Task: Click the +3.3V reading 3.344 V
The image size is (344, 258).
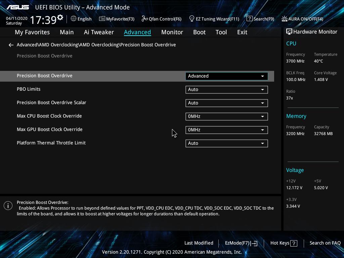Action: coord(293,206)
